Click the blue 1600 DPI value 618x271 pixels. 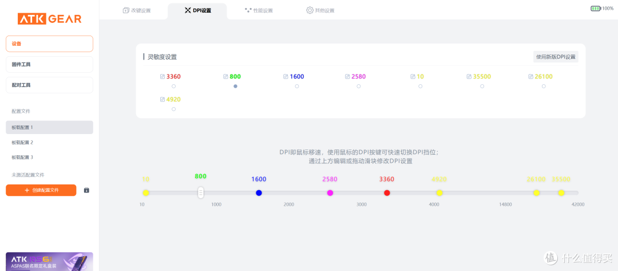[297, 77]
